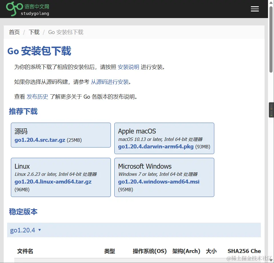Image resolution: width=274 pixels, height=263 pixels.
Task: Open 从源码进行安装 link
Action: (110, 82)
